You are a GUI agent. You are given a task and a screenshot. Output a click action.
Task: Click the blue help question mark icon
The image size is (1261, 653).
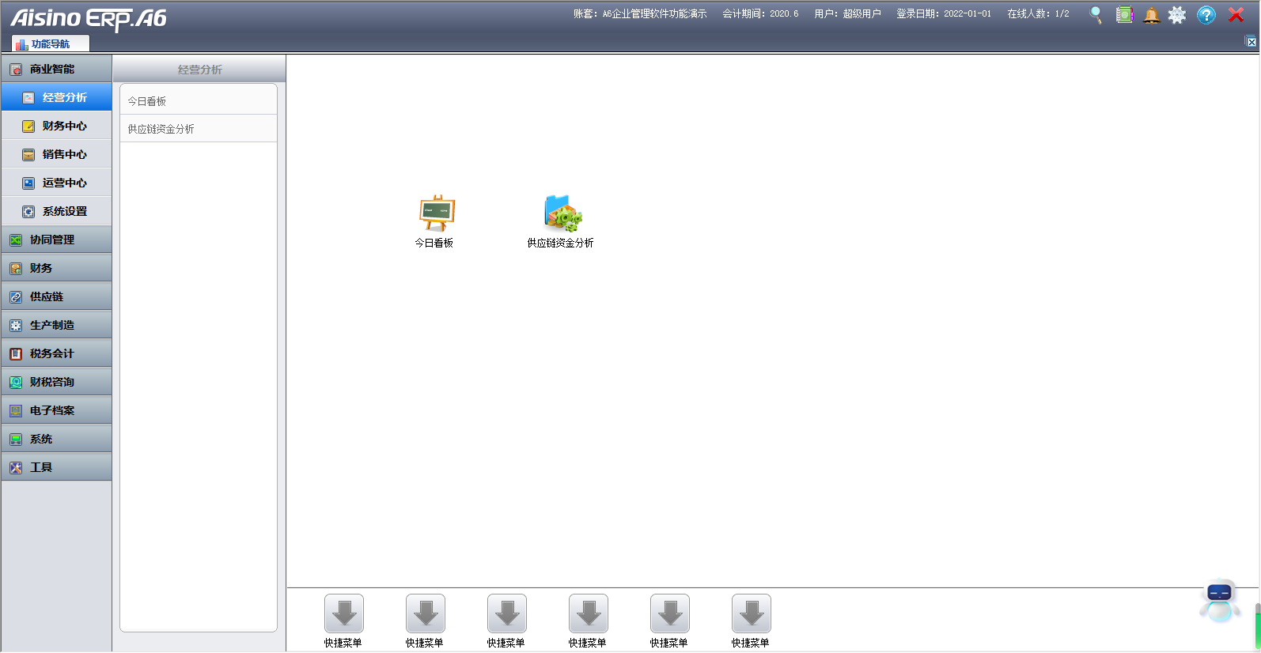point(1206,15)
